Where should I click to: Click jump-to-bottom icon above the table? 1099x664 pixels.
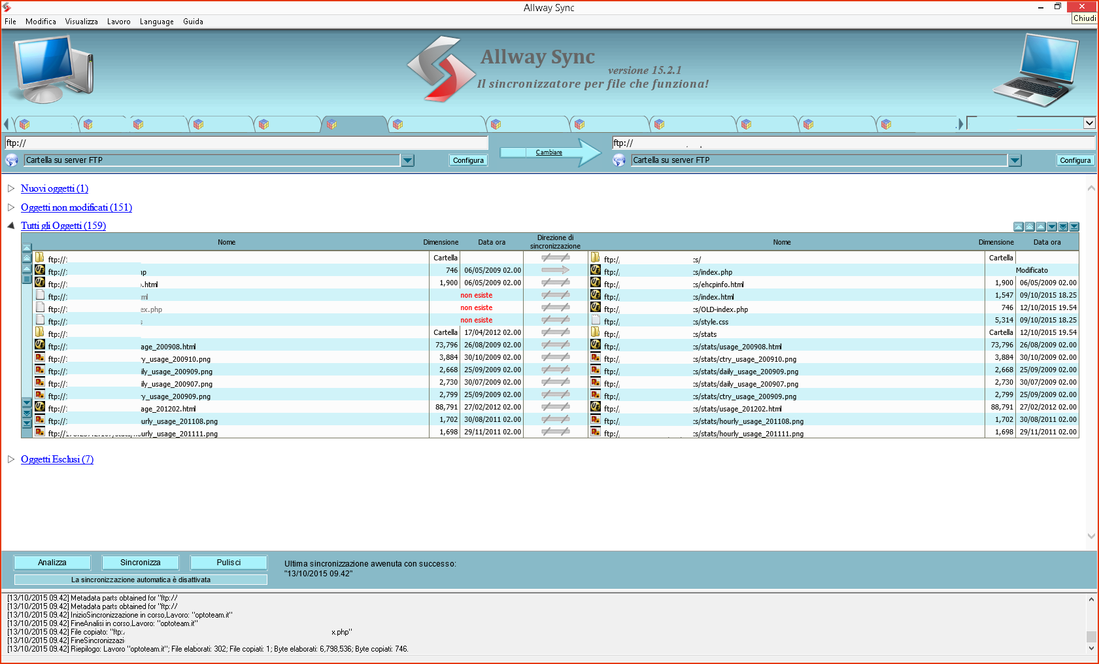[x=1074, y=227]
